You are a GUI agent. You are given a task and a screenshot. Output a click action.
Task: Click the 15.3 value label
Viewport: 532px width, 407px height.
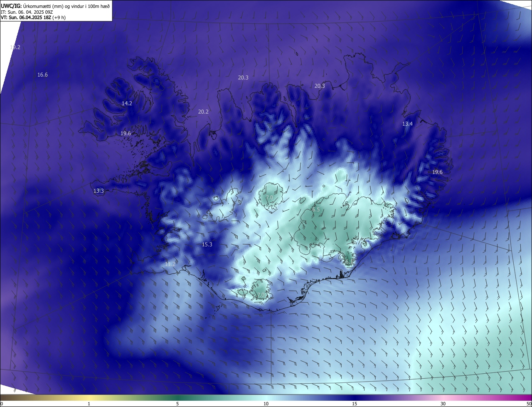point(207,244)
